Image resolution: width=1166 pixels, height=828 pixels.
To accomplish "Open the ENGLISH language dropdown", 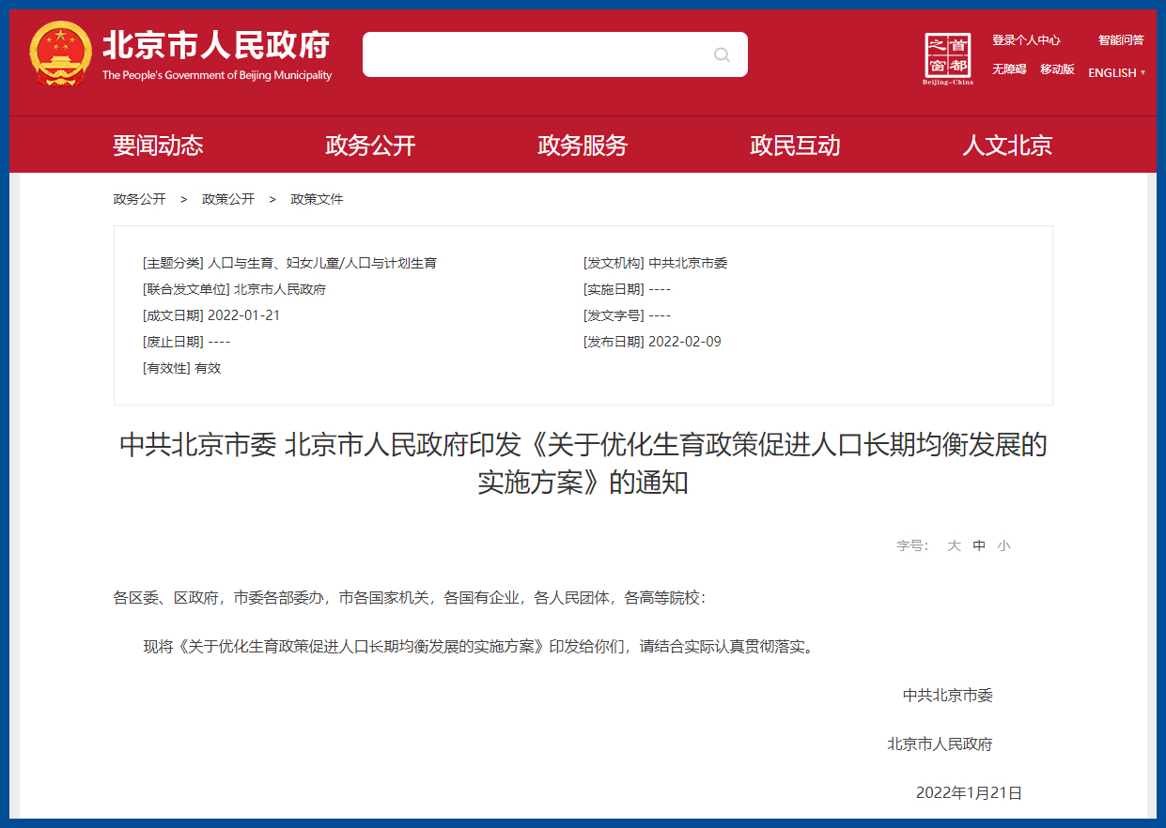I will tap(1115, 73).
